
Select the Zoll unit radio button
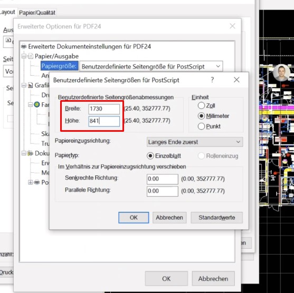click(x=201, y=105)
